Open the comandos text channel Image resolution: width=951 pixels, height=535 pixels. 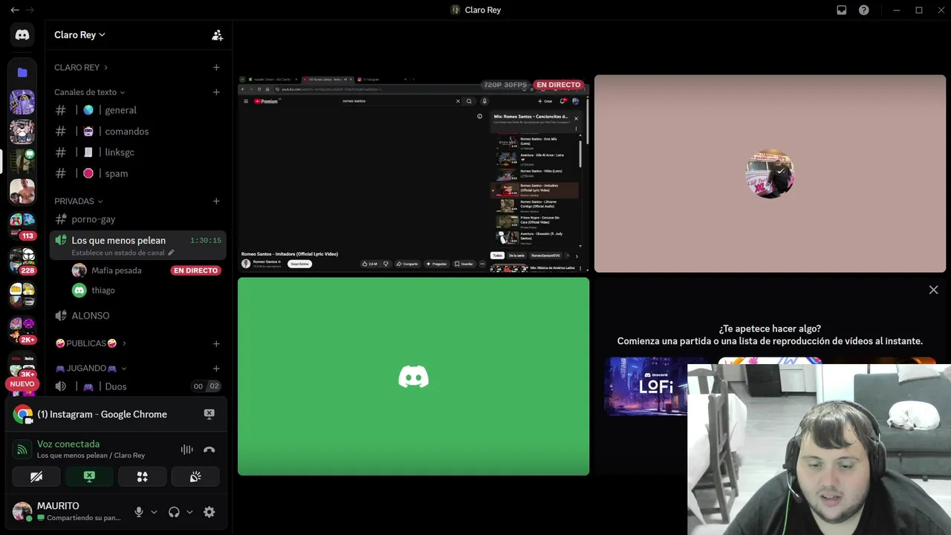138,132
